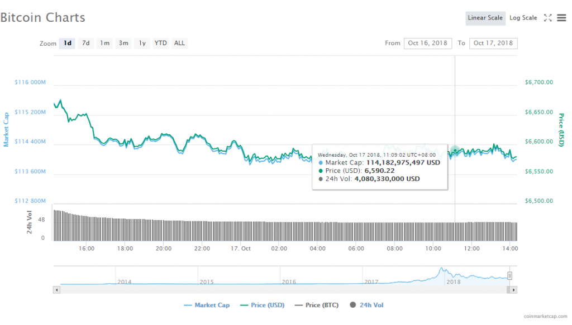The image size is (572, 325).
Task: Click the To date field
Action: point(493,43)
